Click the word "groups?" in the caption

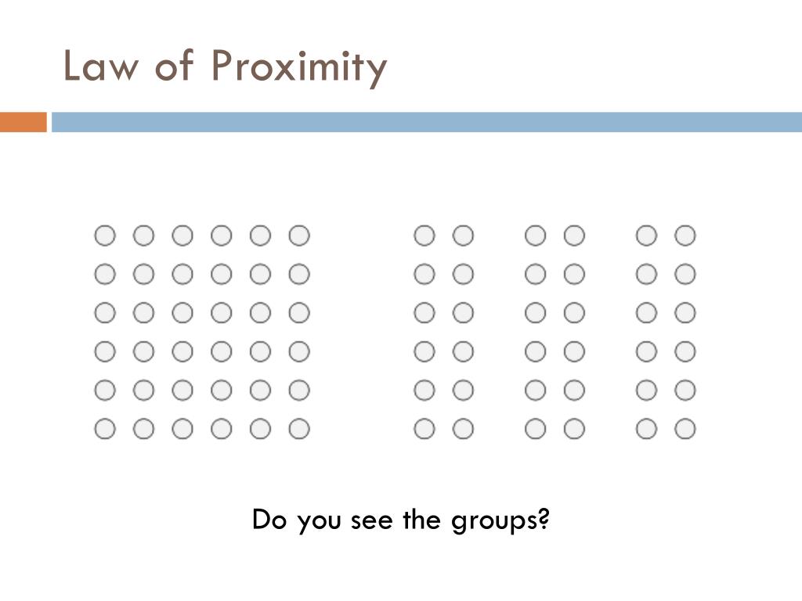pyautogui.click(x=500, y=521)
